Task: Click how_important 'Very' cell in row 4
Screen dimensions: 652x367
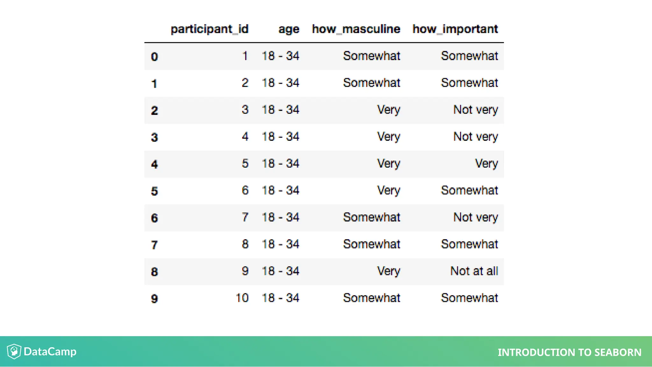Action: (x=486, y=163)
